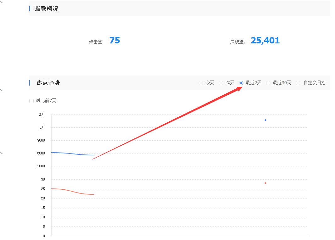Image resolution: width=335 pixels, height=240 pixels.
Task: Select the 今天 radio button
Action: [x=201, y=83]
